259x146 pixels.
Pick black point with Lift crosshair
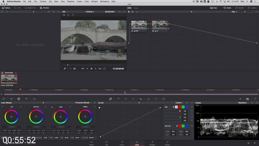[x=2, y=107]
